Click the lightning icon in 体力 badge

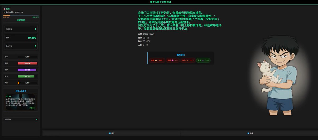[x=187, y=60]
